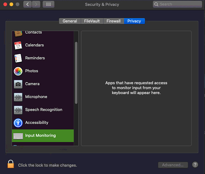Select the Privacy tab
Viewport: 205px width, 174px height.
click(x=134, y=21)
